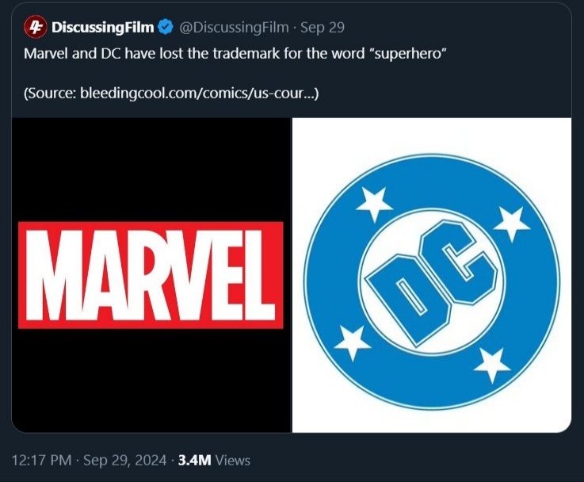The height and width of the screenshot is (482, 584).
Task: Click the black area above the Marvel logo
Action: [x=151, y=166]
